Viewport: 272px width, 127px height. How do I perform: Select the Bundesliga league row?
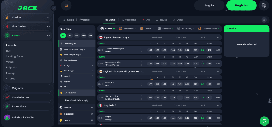(x=77, y=71)
